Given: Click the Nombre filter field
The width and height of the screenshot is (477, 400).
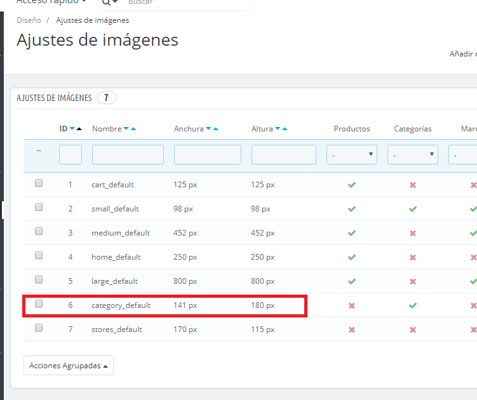Looking at the screenshot, I should pyautogui.click(x=128, y=154).
